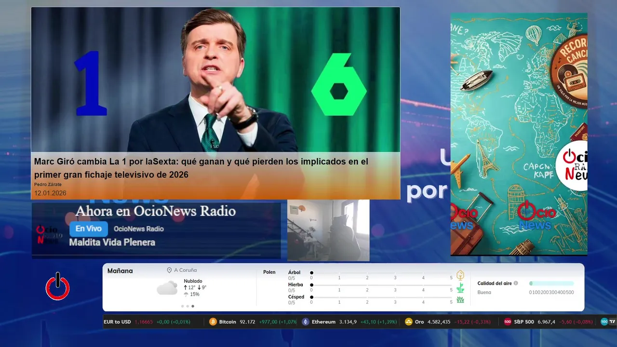Viewport: 617px width, 347px height.
Task: Click the Ethereum icon in ticker
Action: pyautogui.click(x=306, y=322)
